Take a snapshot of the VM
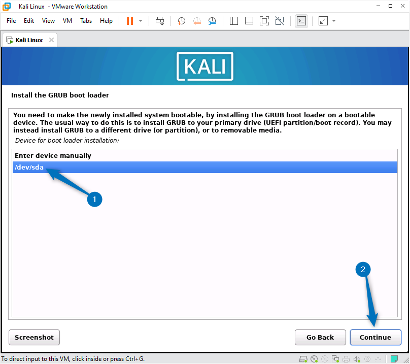410x364 pixels. pyautogui.click(x=181, y=21)
